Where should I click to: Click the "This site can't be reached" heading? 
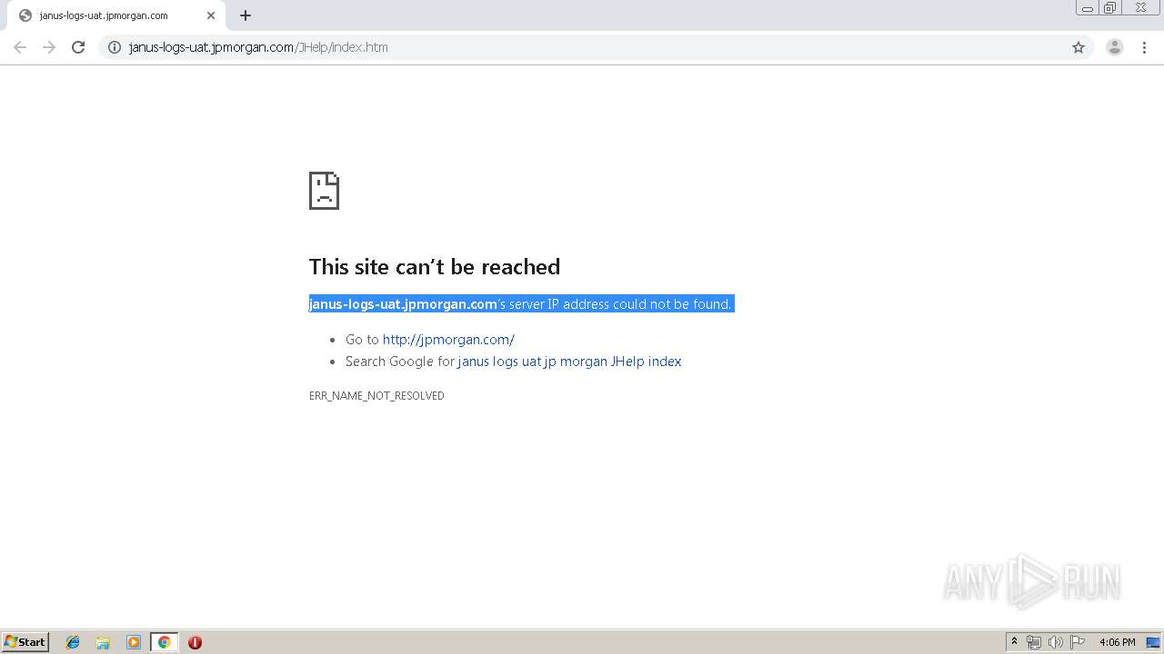[435, 266]
